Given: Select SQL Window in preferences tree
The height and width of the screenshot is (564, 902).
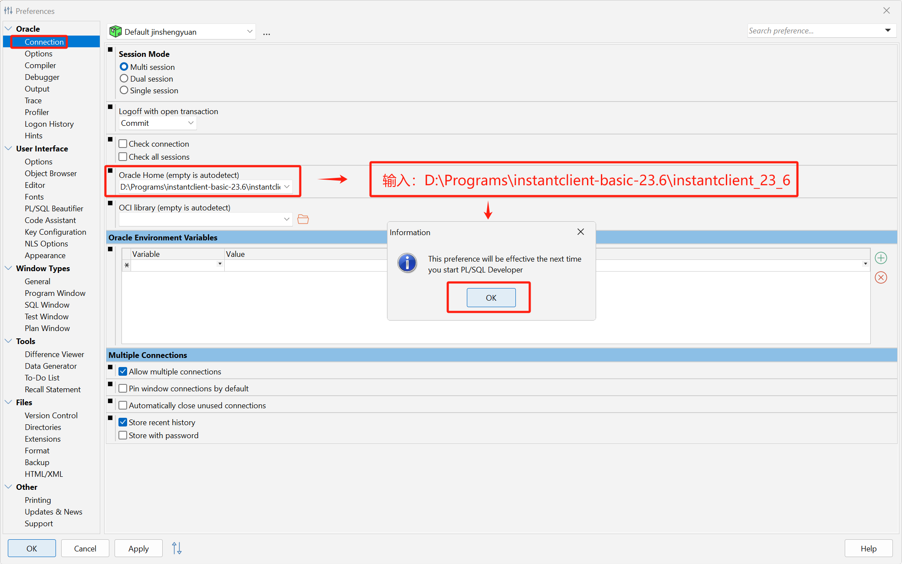Looking at the screenshot, I should point(47,305).
